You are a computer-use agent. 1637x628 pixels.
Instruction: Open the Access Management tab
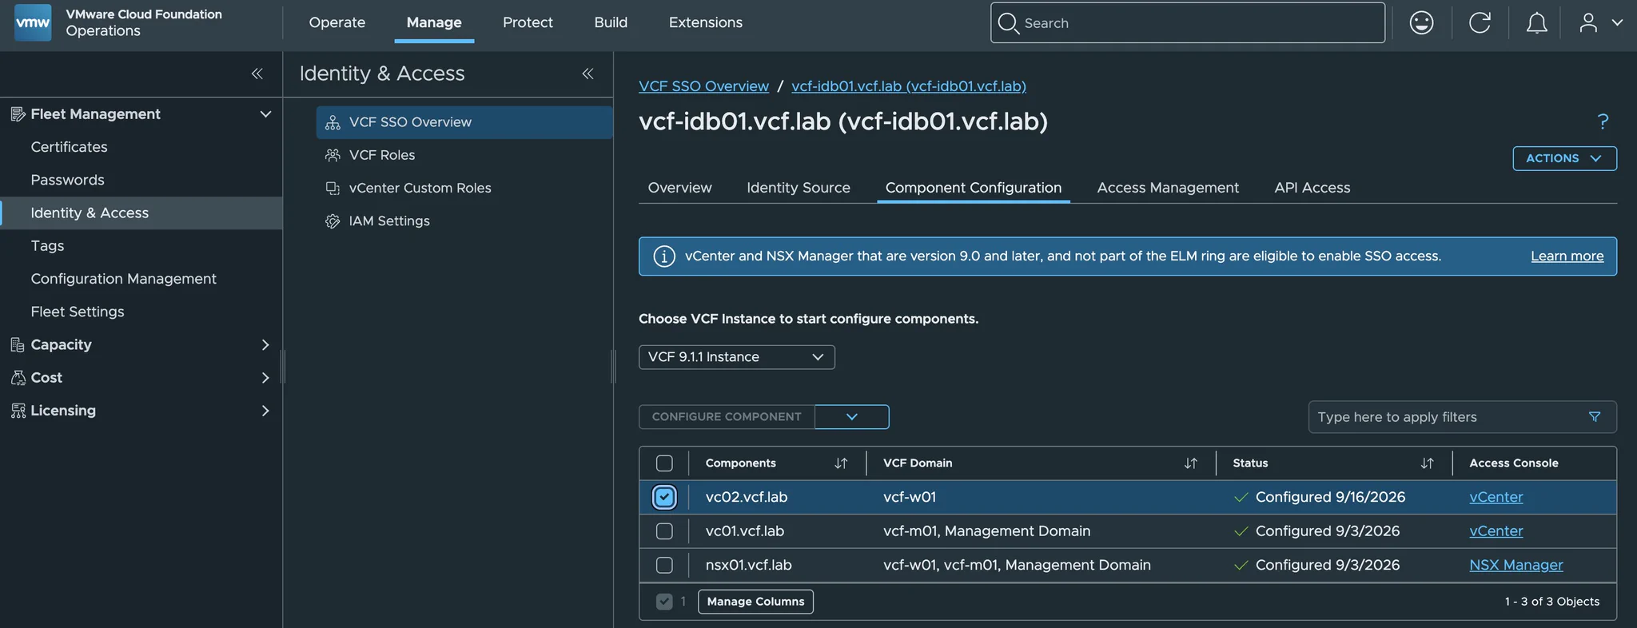click(1168, 188)
